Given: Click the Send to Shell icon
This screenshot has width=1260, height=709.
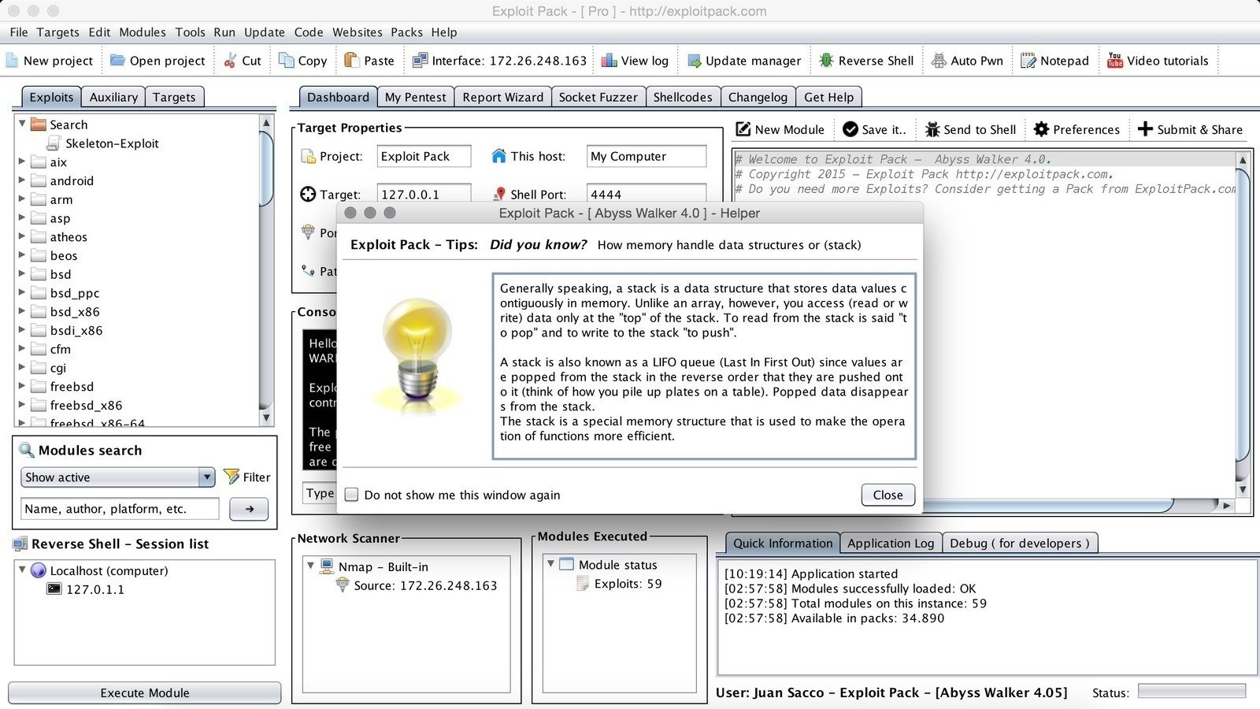Looking at the screenshot, I should coord(932,129).
